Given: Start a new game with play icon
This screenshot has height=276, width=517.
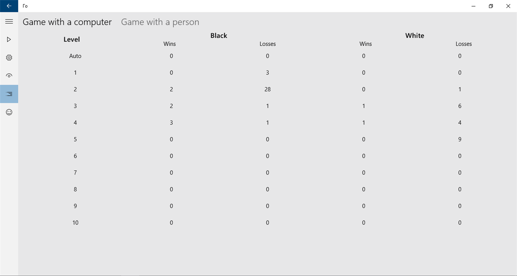Looking at the screenshot, I should pos(9,40).
